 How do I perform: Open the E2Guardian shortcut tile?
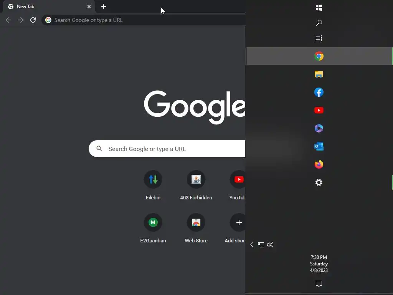tap(153, 228)
